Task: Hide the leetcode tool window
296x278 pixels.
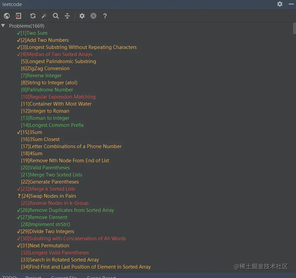Action: pos(291,4)
